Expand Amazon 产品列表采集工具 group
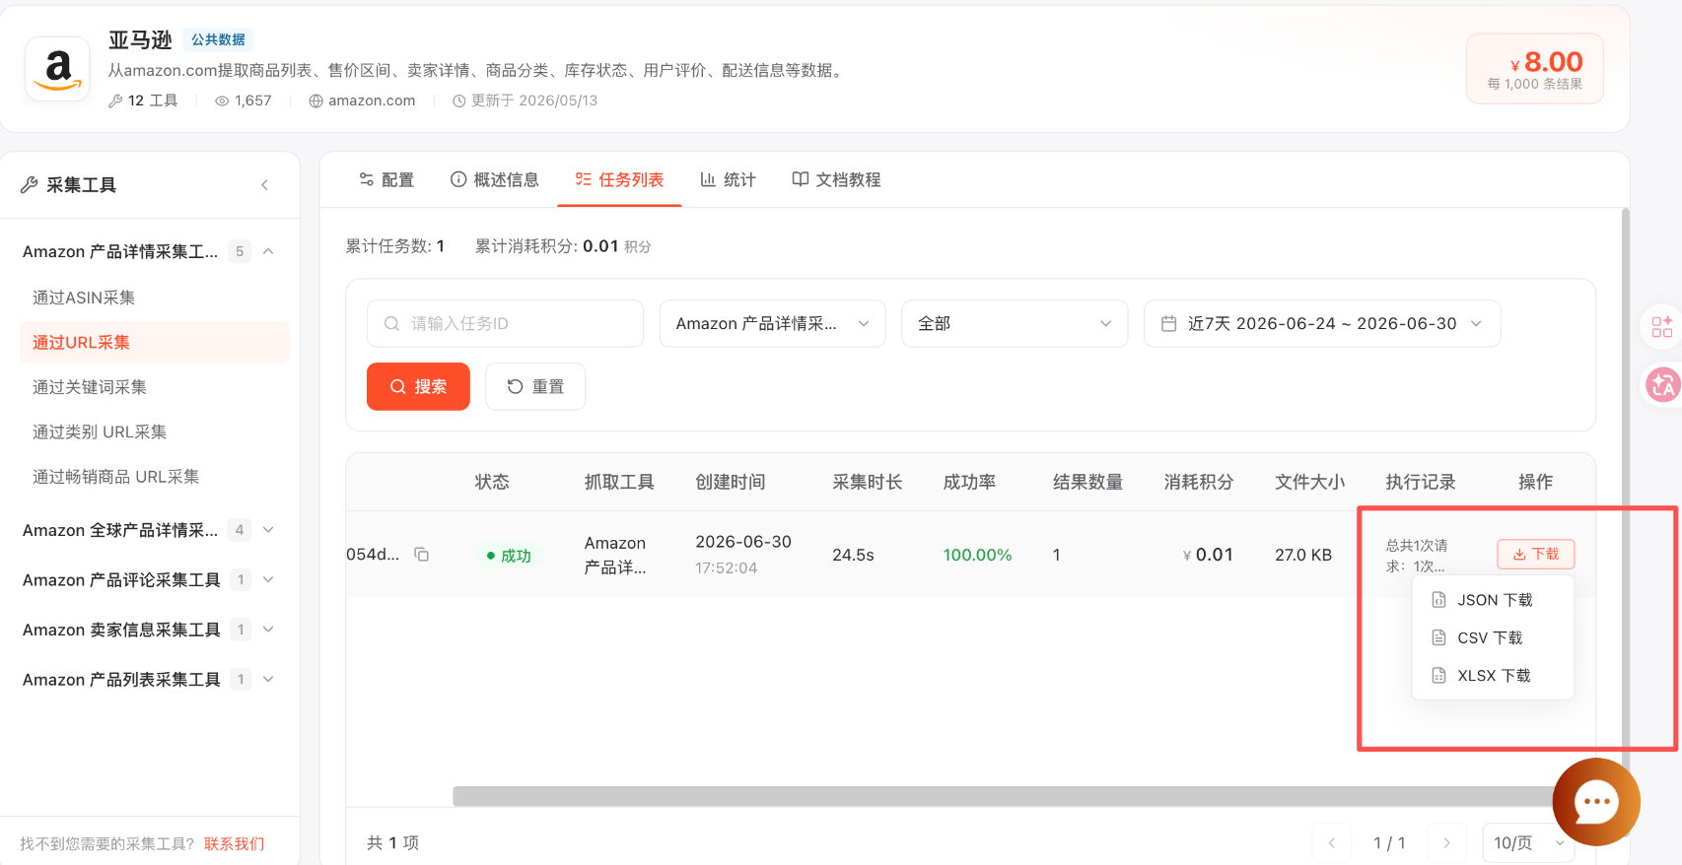This screenshot has height=865, width=1682. point(268,679)
